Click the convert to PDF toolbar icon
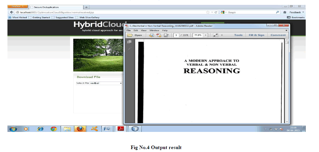This screenshot has width=319, height=152. click(x=151, y=35)
